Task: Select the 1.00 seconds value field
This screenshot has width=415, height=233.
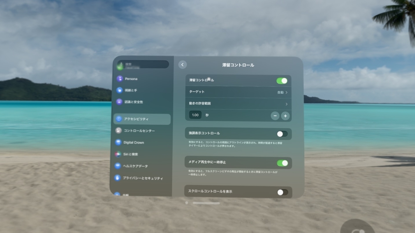Action: coord(195,115)
